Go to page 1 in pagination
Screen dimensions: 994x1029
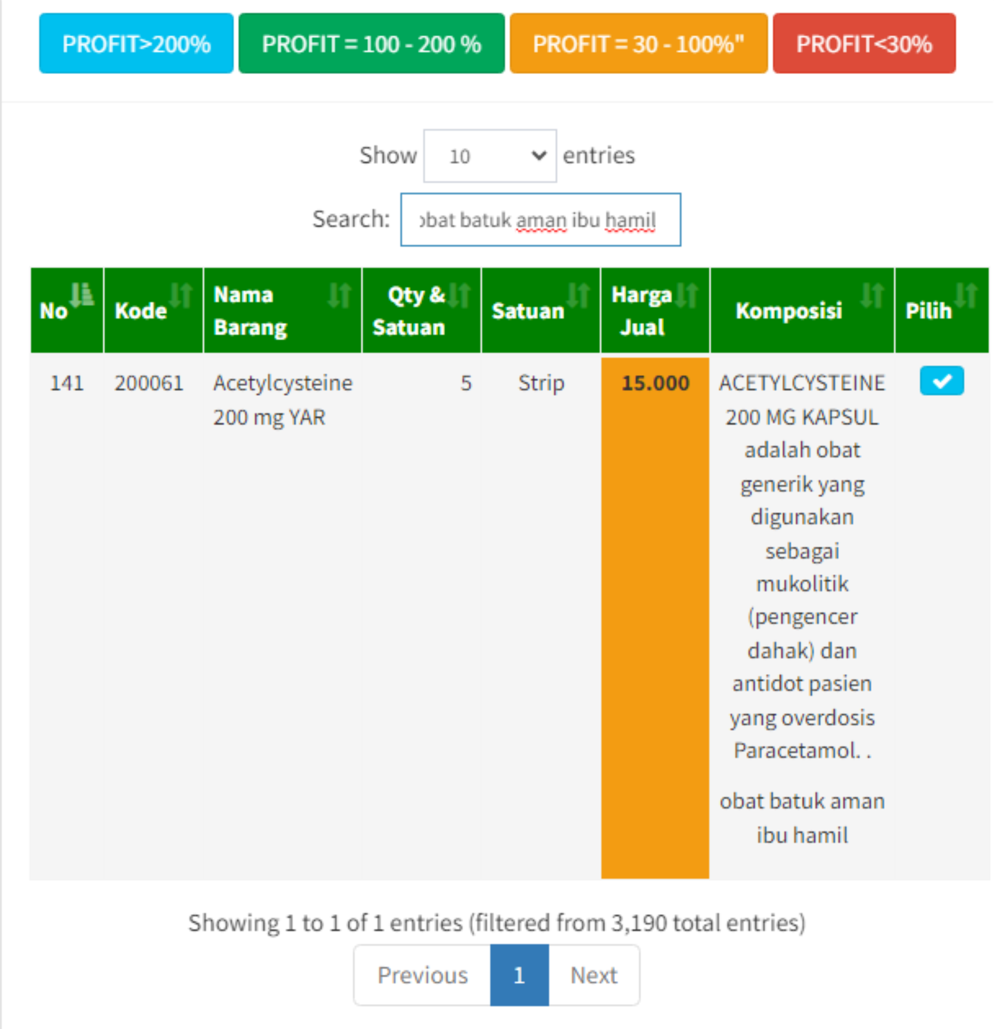(519, 975)
